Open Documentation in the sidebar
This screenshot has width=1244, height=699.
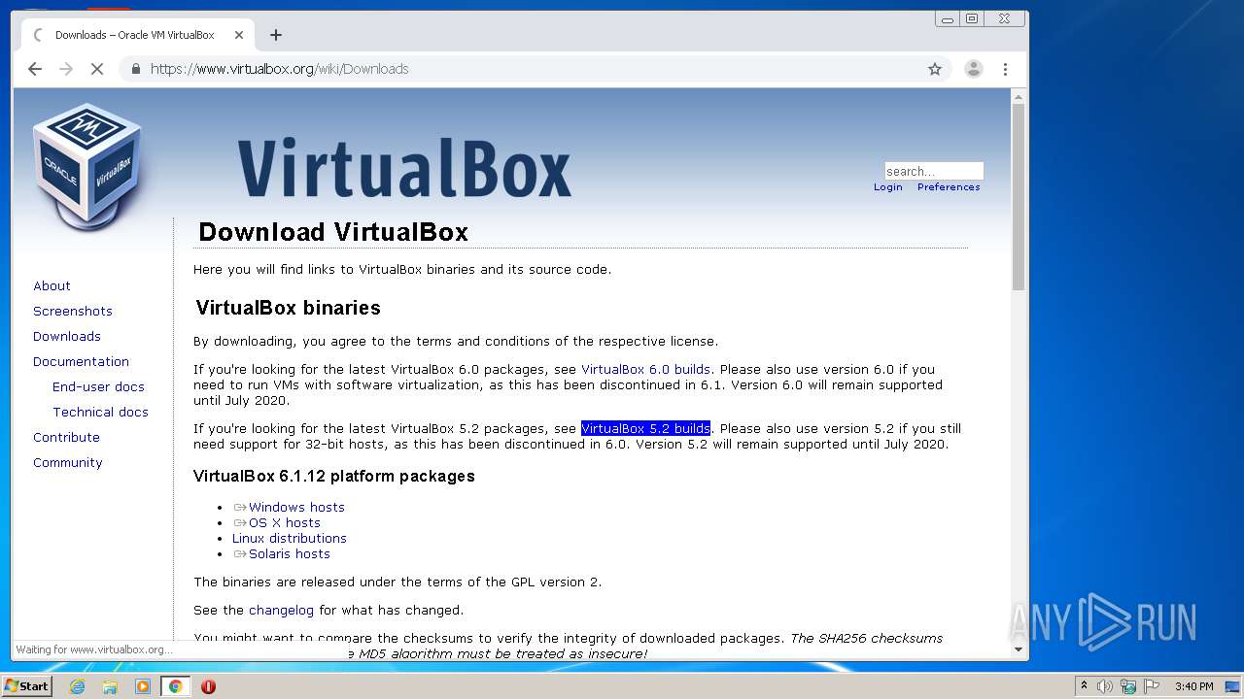pos(81,361)
